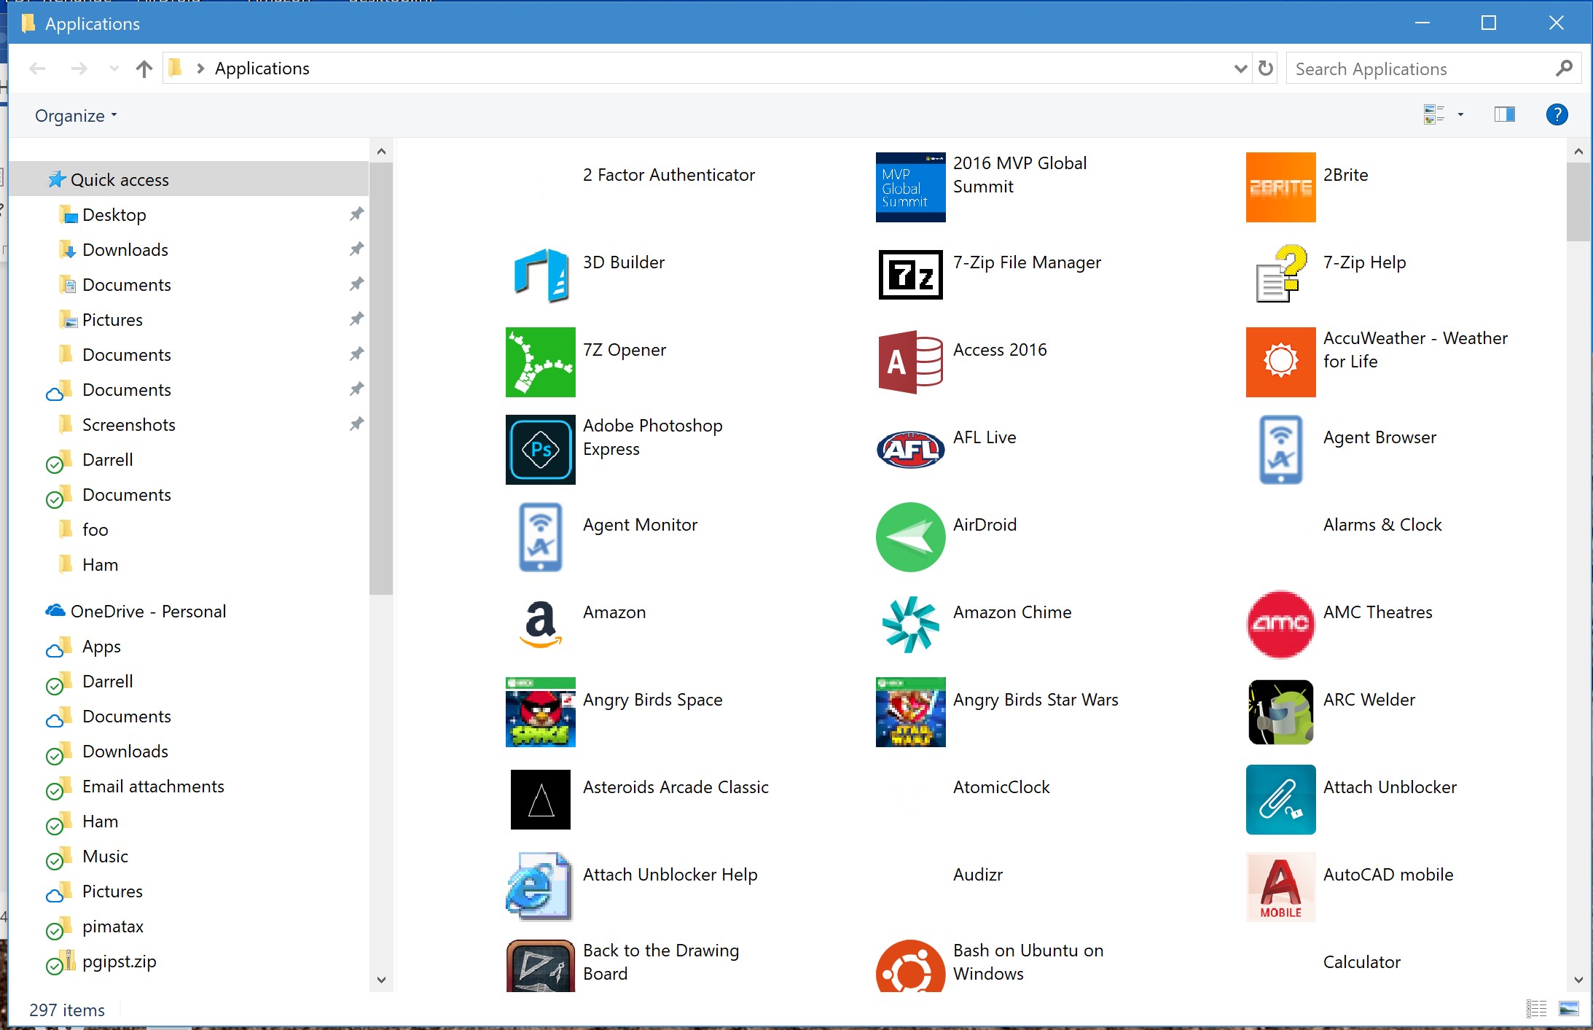Open the Adobe Photoshop Express icon
Screen dimensions: 1593x1030
point(541,450)
